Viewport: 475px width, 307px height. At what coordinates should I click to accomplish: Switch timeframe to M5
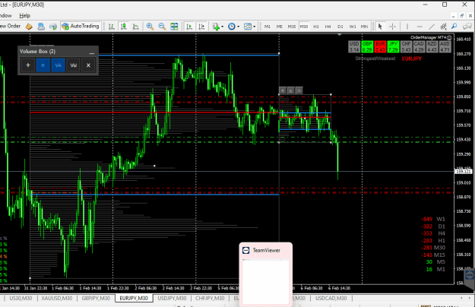tap(280, 27)
